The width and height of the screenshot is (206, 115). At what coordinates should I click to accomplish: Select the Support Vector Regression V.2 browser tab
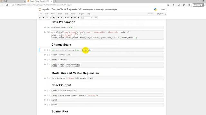[39, 1]
